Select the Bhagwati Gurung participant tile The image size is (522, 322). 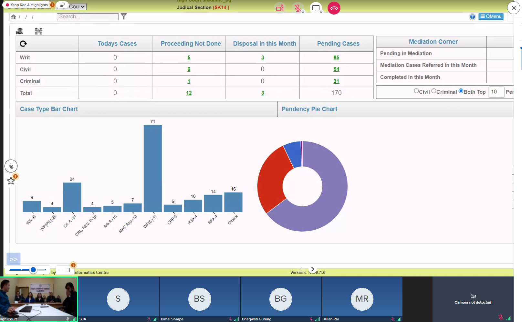click(x=281, y=299)
